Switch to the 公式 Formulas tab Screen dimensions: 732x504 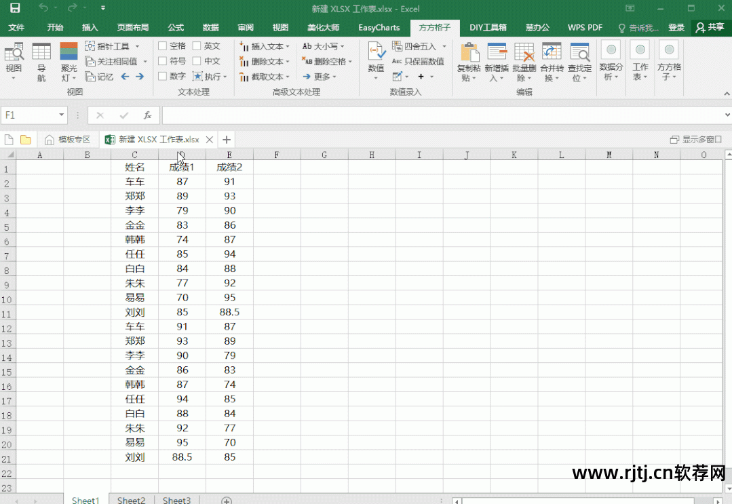tap(176, 28)
